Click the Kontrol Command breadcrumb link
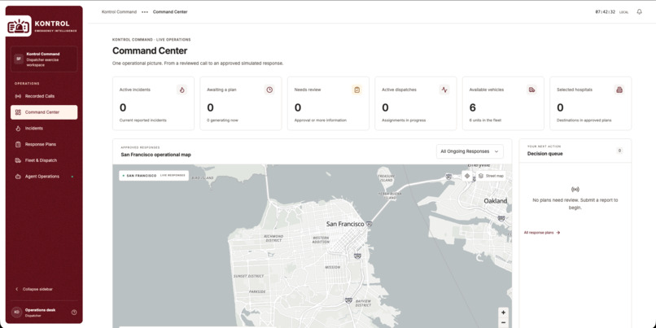This screenshot has width=656, height=328. 119,11
